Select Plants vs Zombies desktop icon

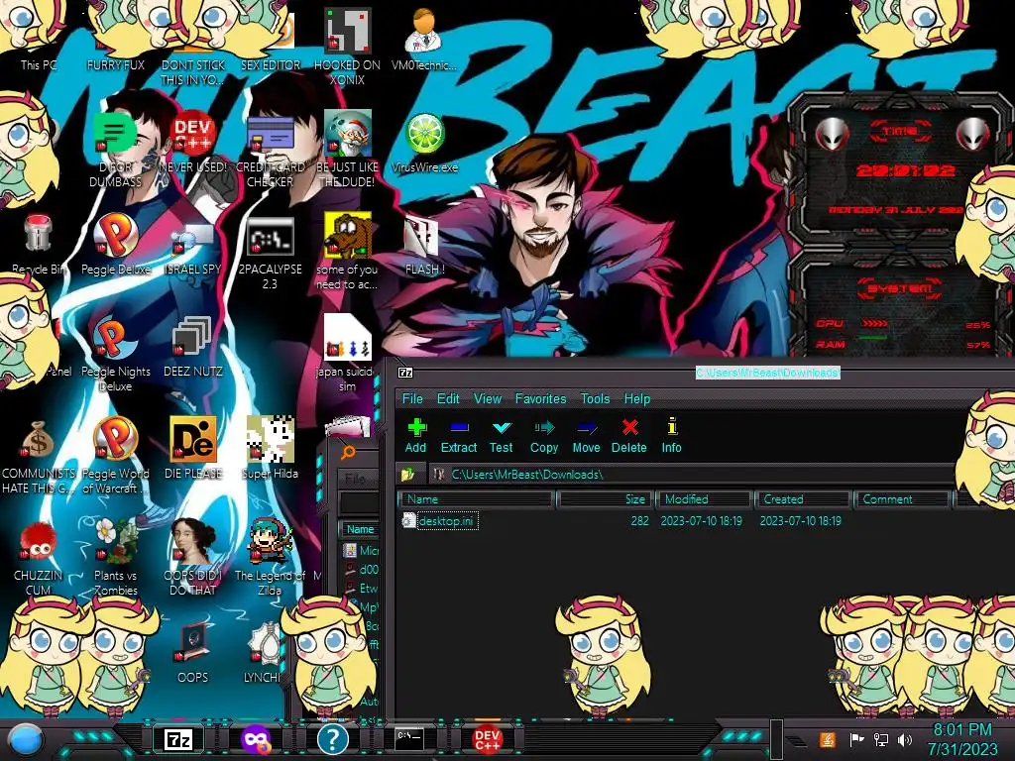(115, 558)
